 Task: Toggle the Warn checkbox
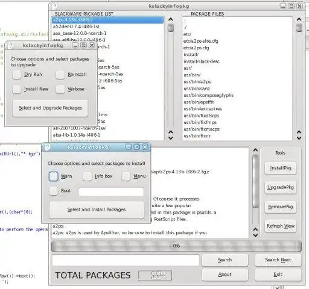click(54, 176)
